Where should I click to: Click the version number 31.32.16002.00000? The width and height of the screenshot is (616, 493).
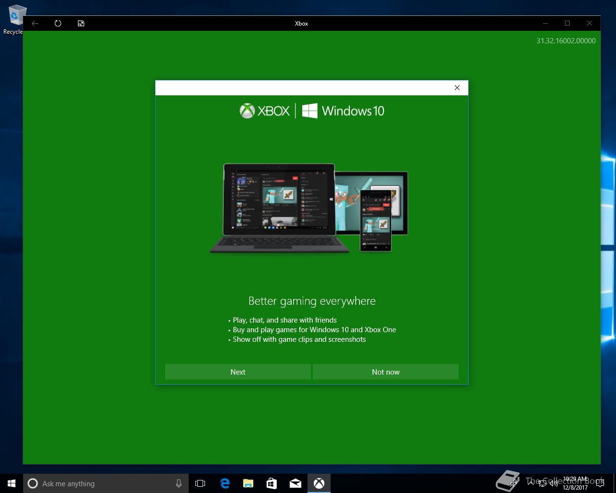(x=566, y=41)
